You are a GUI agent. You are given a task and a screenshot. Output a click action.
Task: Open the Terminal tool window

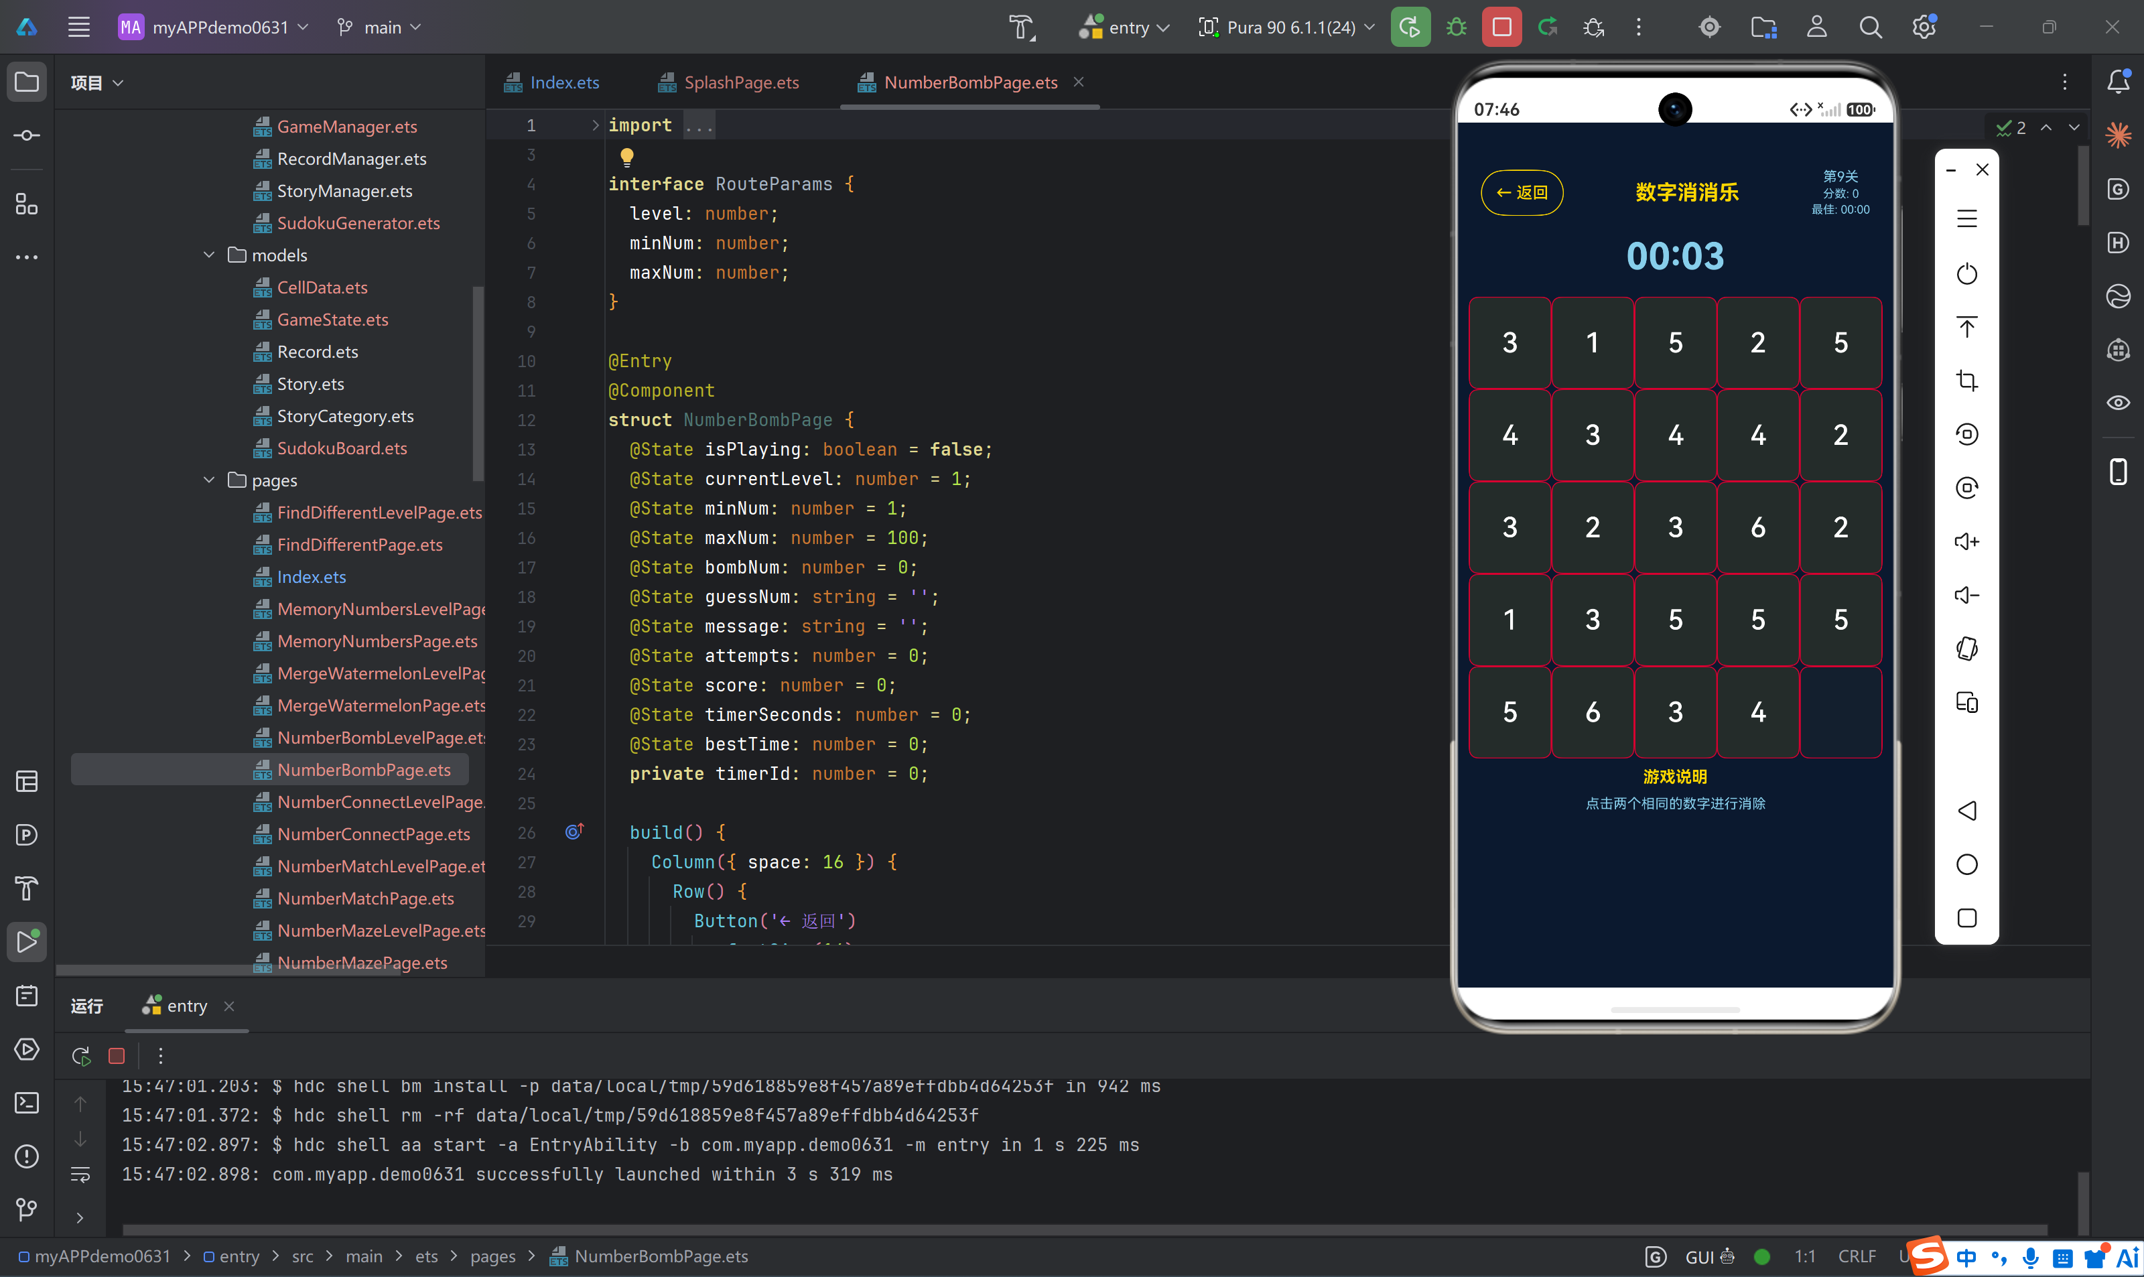click(27, 1102)
